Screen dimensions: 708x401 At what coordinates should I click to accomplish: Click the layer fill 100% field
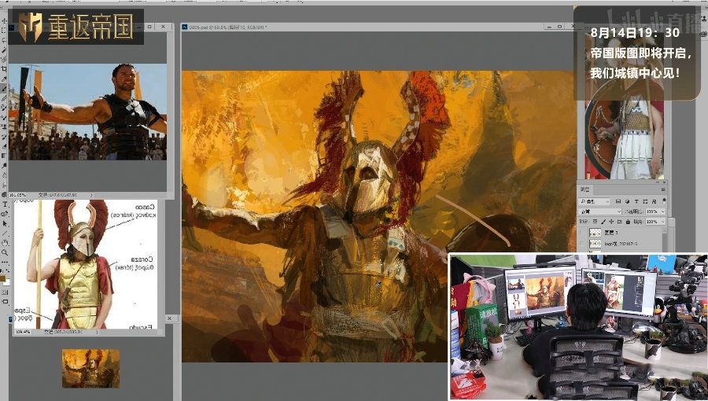click(x=651, y=222)
